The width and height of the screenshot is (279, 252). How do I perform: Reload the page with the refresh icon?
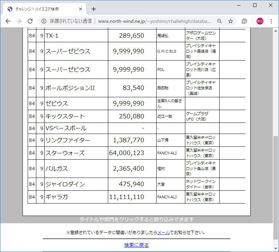(30, 21)
